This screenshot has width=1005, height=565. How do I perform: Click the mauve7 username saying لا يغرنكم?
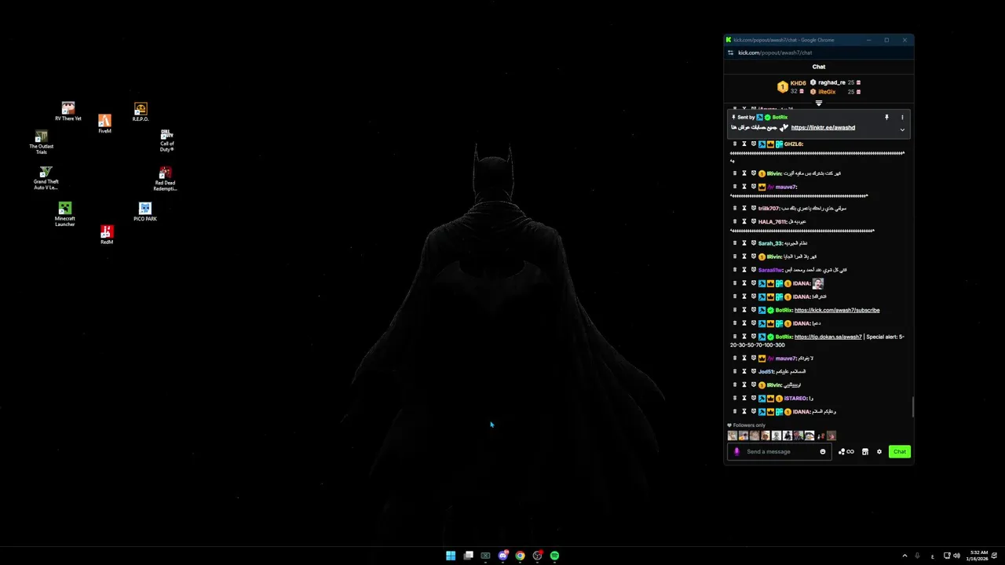pos(785,358)
